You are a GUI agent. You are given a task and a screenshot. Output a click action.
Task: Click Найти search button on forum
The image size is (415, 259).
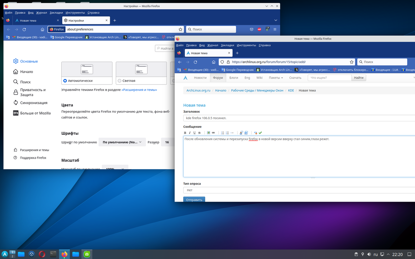359,78
